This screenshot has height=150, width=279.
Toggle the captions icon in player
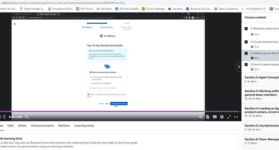215,117
